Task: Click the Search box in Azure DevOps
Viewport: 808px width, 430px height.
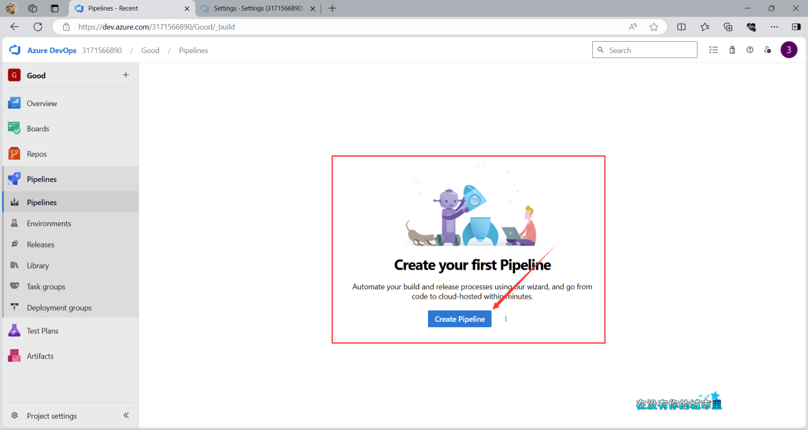Action: pyautogui.click(x=645, y=50)
